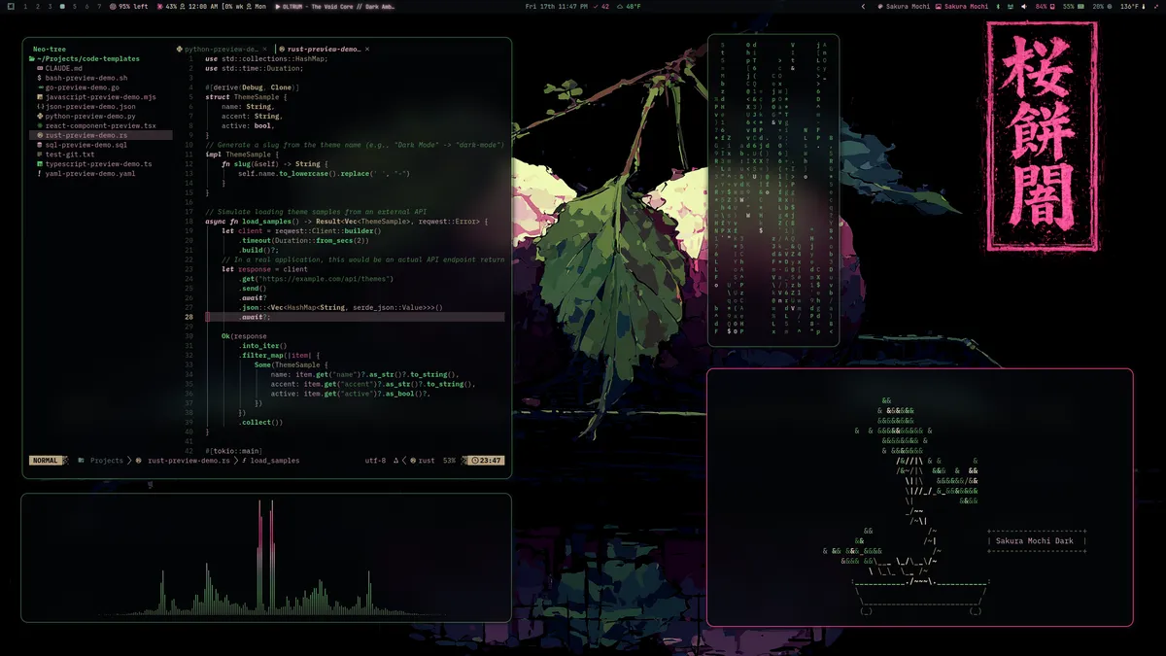Select python-preview-demo.py in Neo-tree
This screenshot has width=1166, height=656.
coord(89,116)
